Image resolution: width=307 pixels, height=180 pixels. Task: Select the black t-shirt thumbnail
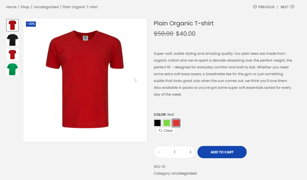(12, 40)
